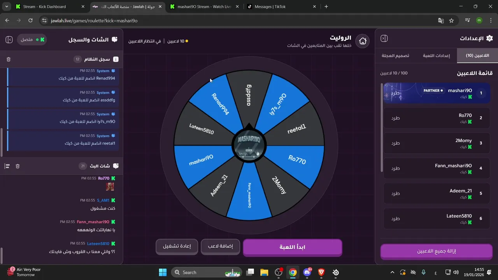Click Ro770's image thumbnail in chat
Image resolution: width=498 pixels, height=280 pixels.
[110, 187]
